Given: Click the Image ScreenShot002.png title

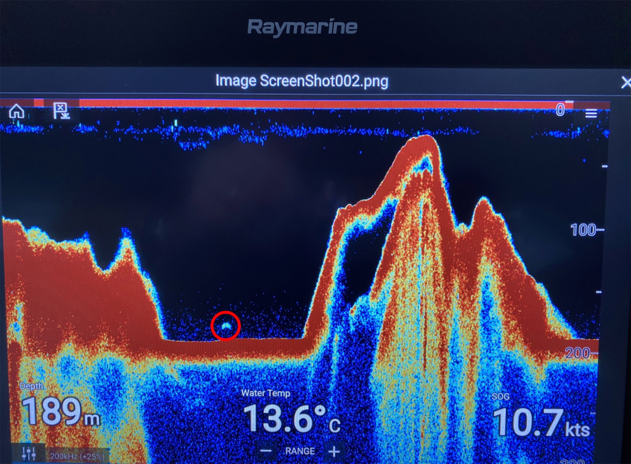Looking at the screenshot, I should [x=301, y=81].
